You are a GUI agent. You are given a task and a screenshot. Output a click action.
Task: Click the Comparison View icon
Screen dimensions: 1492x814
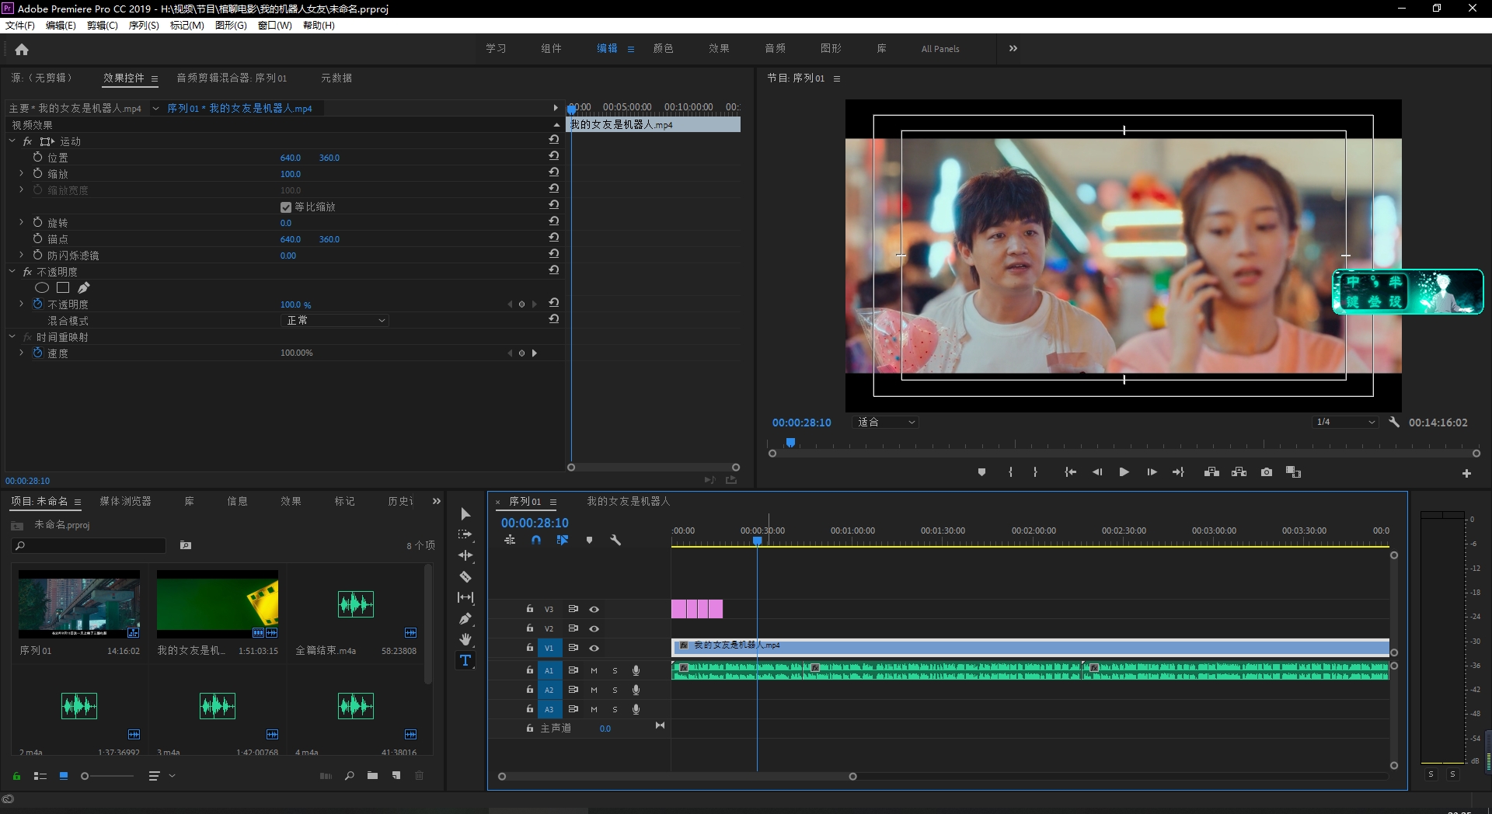[1294, 472]
